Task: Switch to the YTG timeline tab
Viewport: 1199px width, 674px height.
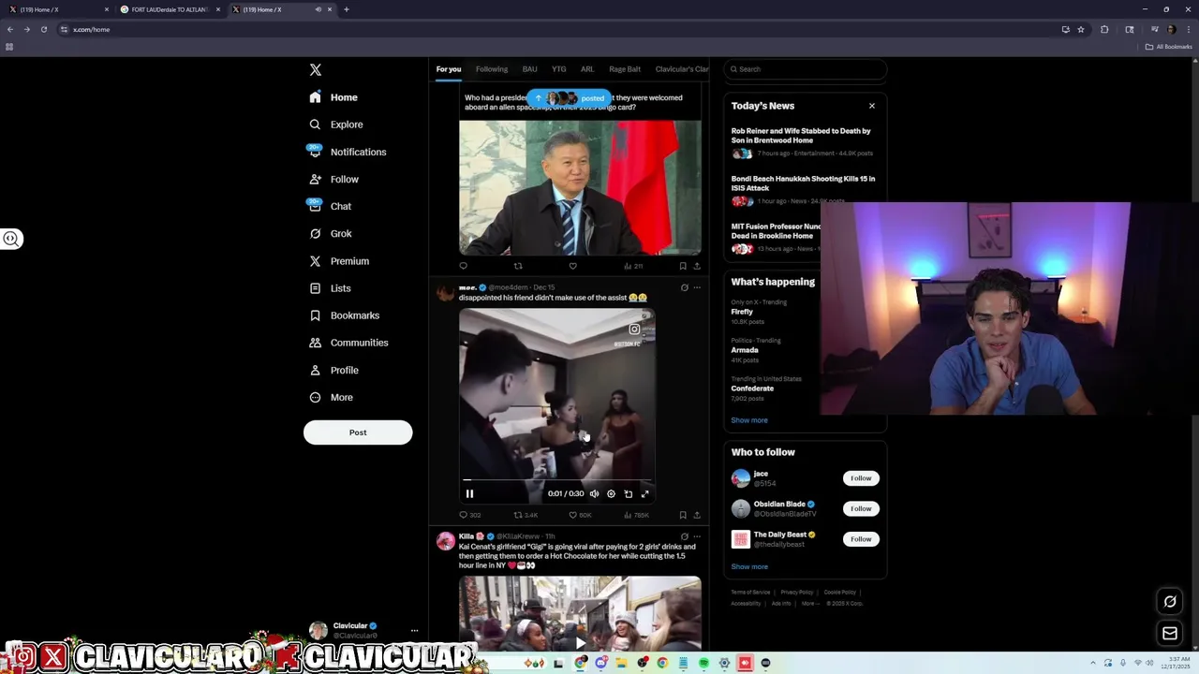Action: point(559,69)
